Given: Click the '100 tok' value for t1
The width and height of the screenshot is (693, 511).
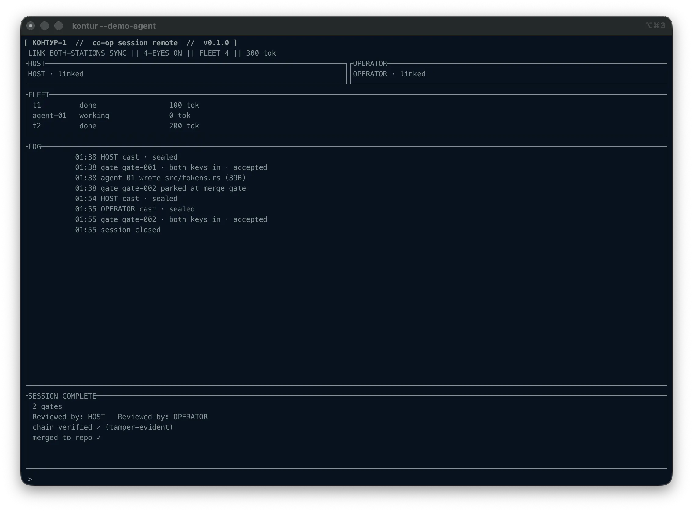Looking at the screenshot, I should click(184, 105).
